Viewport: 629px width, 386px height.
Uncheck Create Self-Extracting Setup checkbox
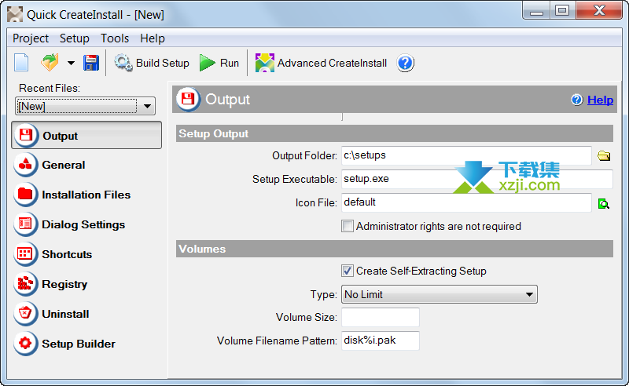point(348,271)
